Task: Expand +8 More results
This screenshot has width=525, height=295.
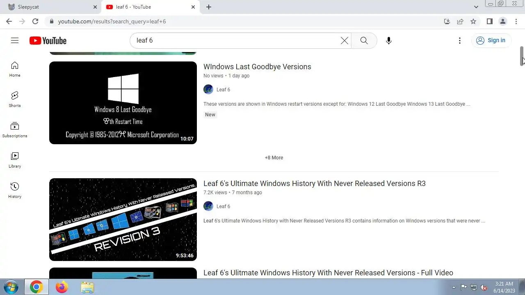Action: (274, 158)
